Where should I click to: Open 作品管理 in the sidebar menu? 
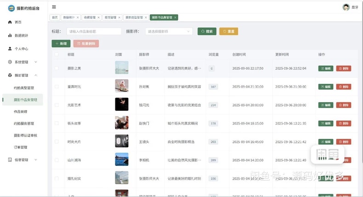[21, 111]
